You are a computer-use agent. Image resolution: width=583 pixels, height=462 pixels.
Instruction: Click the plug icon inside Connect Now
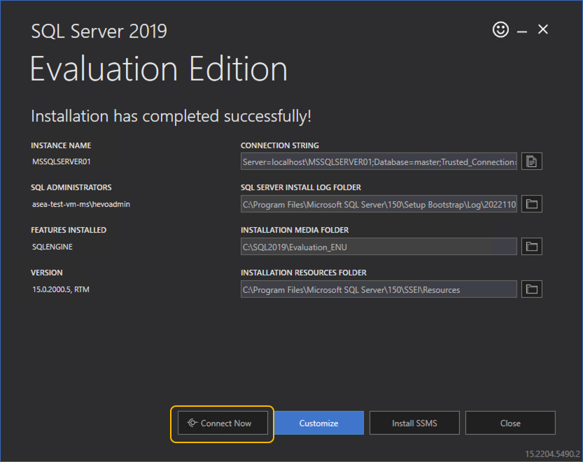[x=192, y=423]
